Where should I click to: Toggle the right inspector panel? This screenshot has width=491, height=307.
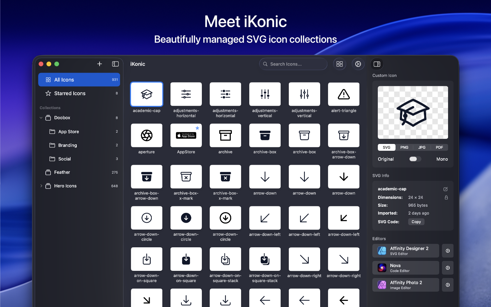(x=377, y=64)
